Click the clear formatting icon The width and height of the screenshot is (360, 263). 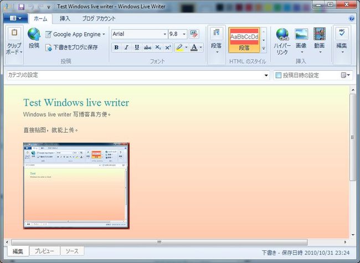pyautogui.click(x=194, y=34)
